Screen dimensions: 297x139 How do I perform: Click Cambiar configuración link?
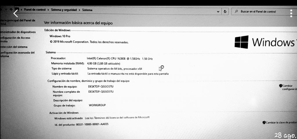tap(290, 87)
